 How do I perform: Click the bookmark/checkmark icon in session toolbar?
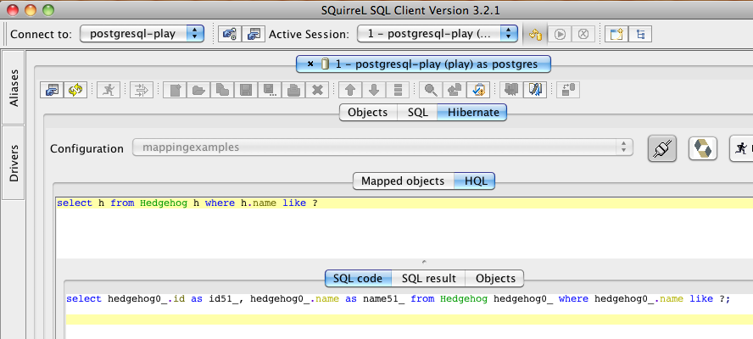pos(477,90)
